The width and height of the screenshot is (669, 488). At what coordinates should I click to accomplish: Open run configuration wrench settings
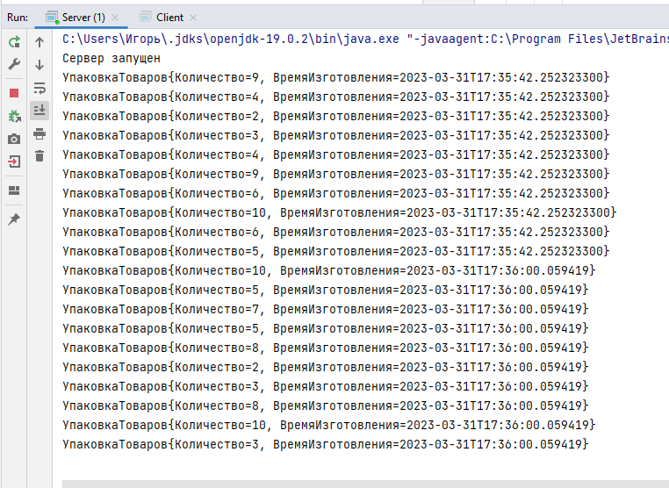[14, 64]
